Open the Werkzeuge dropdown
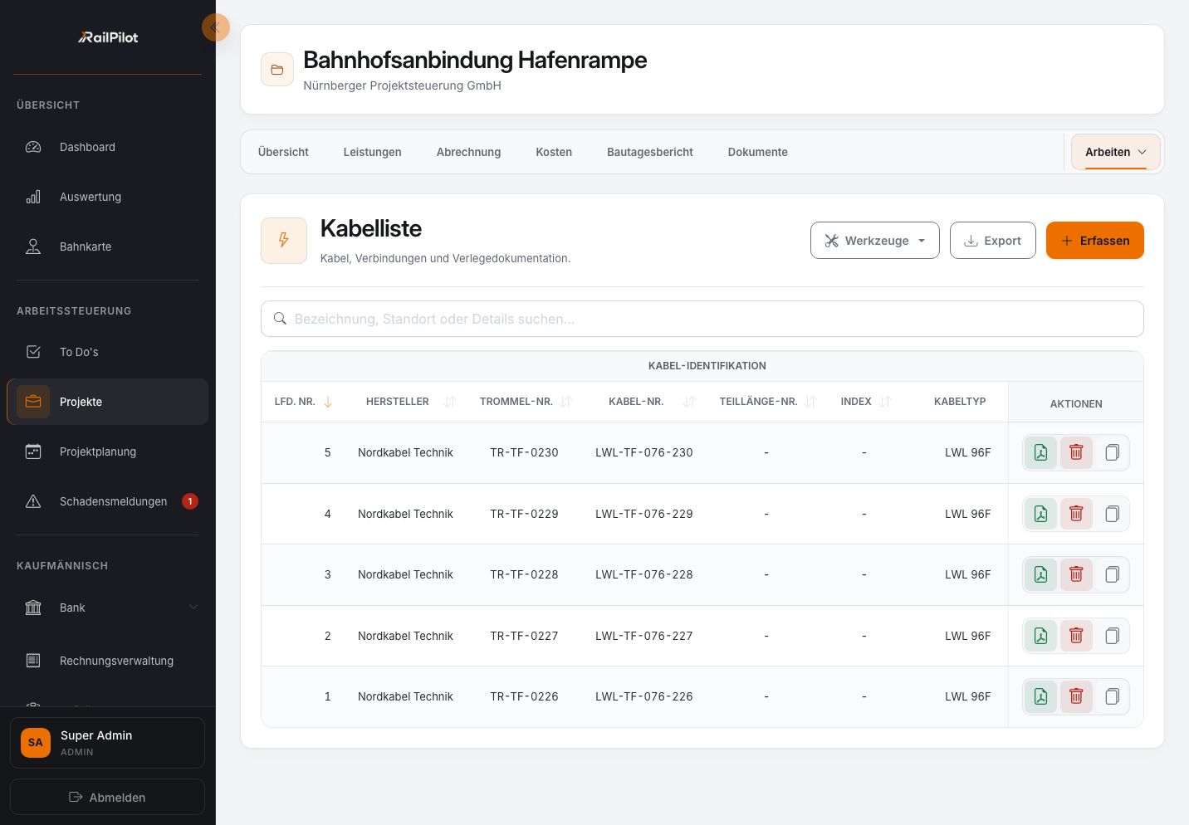1189x825 pixels. pyautogui.click(x=875, y=241)
